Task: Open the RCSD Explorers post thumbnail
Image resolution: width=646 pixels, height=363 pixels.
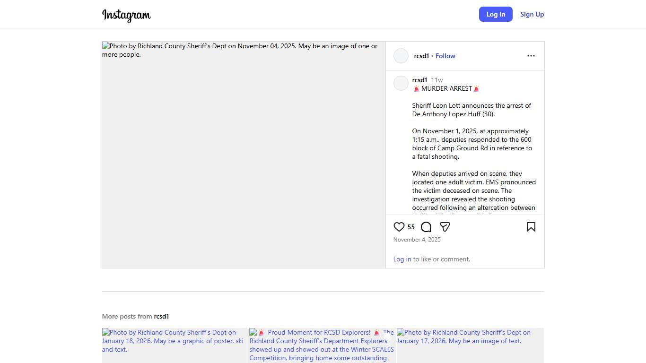Action: pyautogui.click(x=323, y=345)
